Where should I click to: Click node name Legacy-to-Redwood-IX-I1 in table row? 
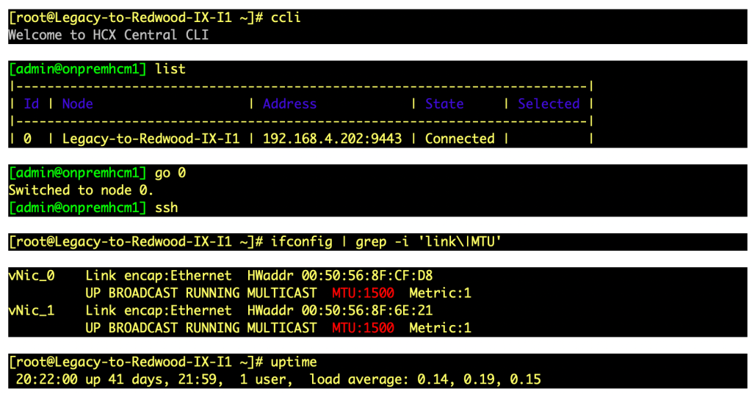click(151, 138)
